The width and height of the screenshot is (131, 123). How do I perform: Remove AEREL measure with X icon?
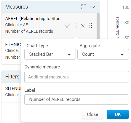click(x=83, y=26)
